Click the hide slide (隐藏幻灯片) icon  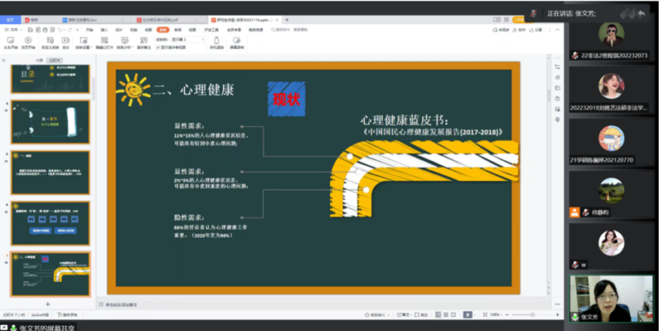104,41
